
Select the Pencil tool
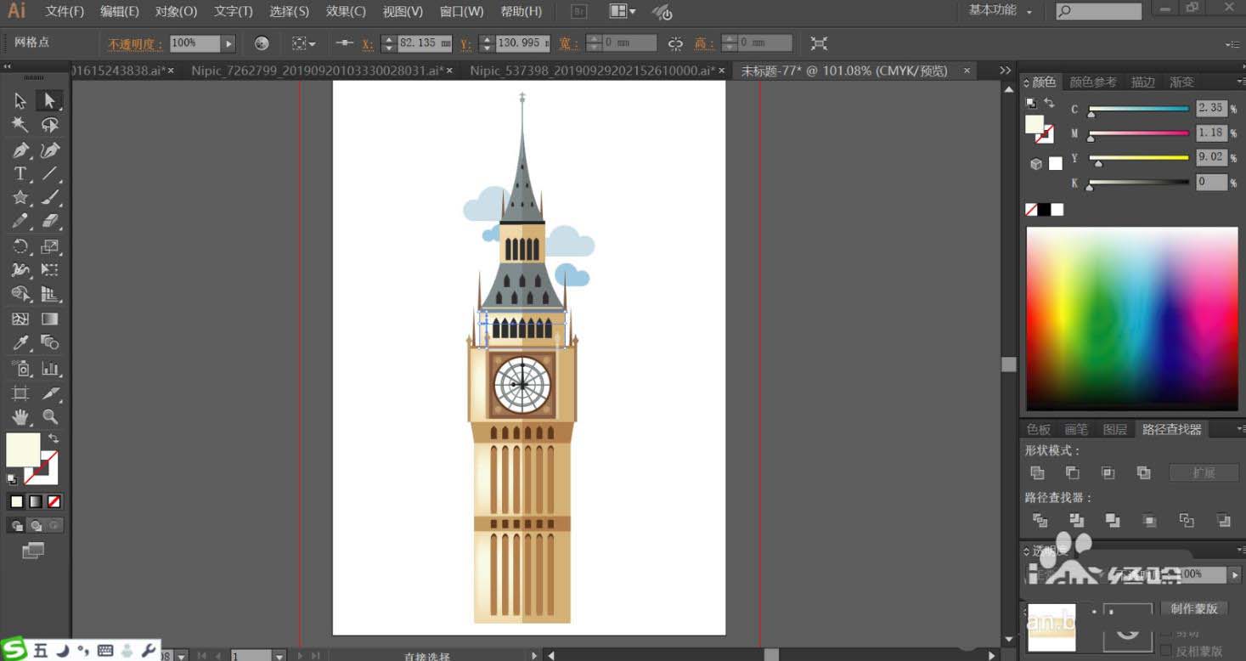coord(20,221)
